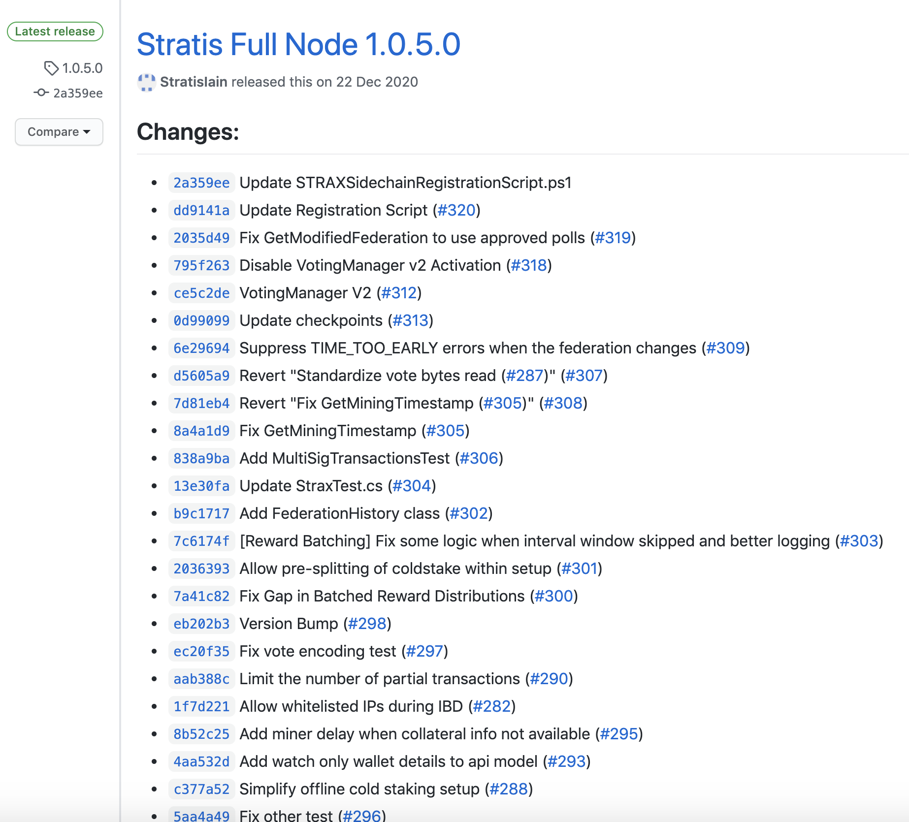Click the release date '22 Dec 2020'
This screenshot has height=822, width=909.
pos(377,82)
